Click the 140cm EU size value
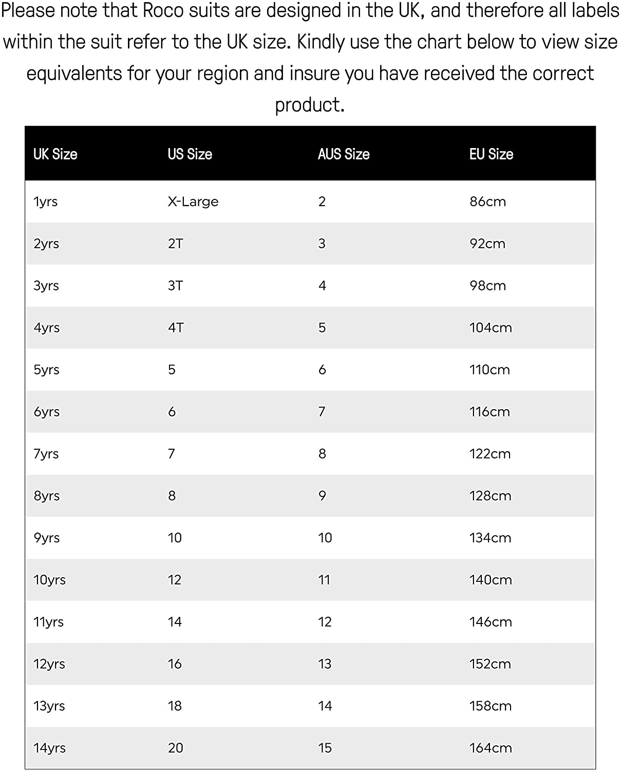The image size is (621, 771). click(x=491, y=580)
